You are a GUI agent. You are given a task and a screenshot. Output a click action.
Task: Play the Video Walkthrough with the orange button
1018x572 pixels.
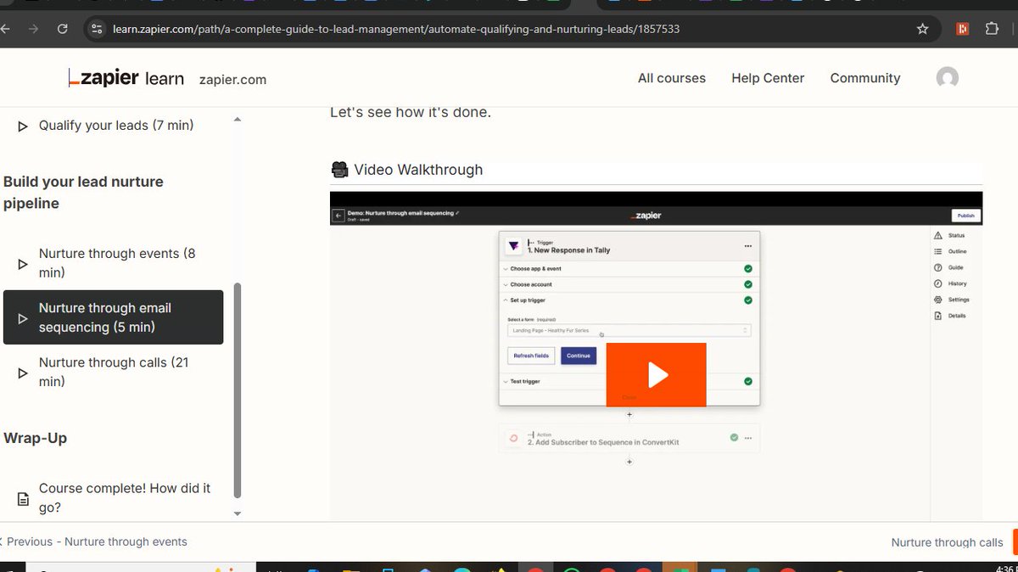tap(656, 374)
